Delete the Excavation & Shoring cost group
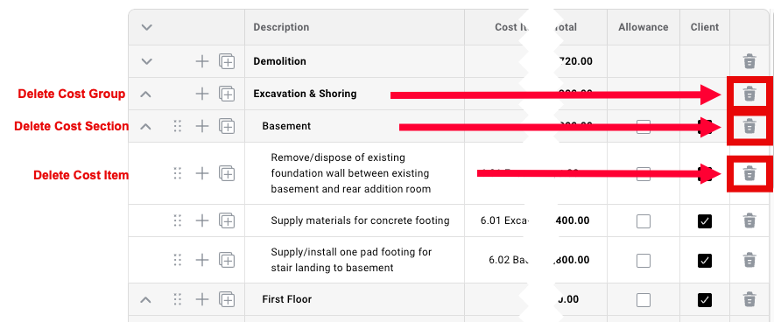The width and height of the screenshot is (774, 322). click(x=749, y=94)
